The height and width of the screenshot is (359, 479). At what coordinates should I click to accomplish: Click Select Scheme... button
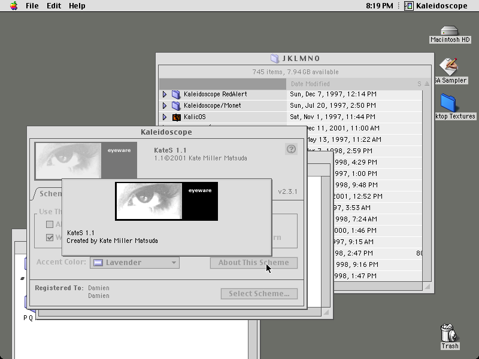(x=259, y=294)
